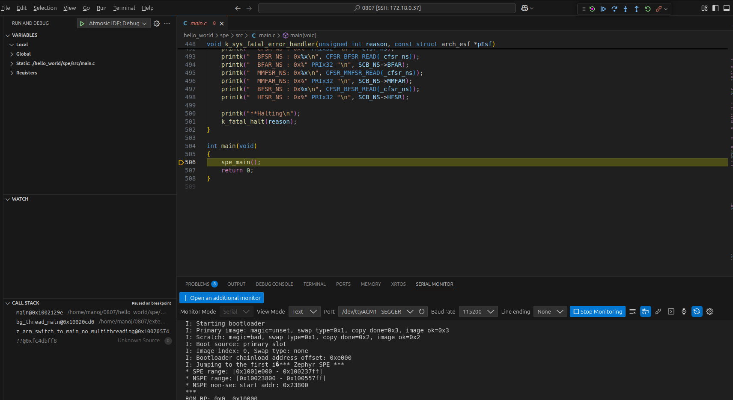
Task: Open the File menu
Action: pyautogui.click(x=6, y=8)
